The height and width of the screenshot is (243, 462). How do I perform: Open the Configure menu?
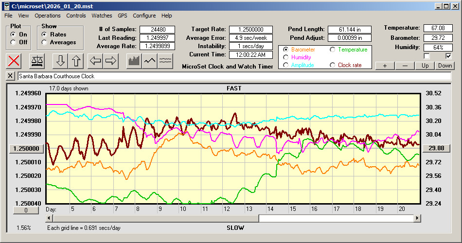[x=144, y=16]
